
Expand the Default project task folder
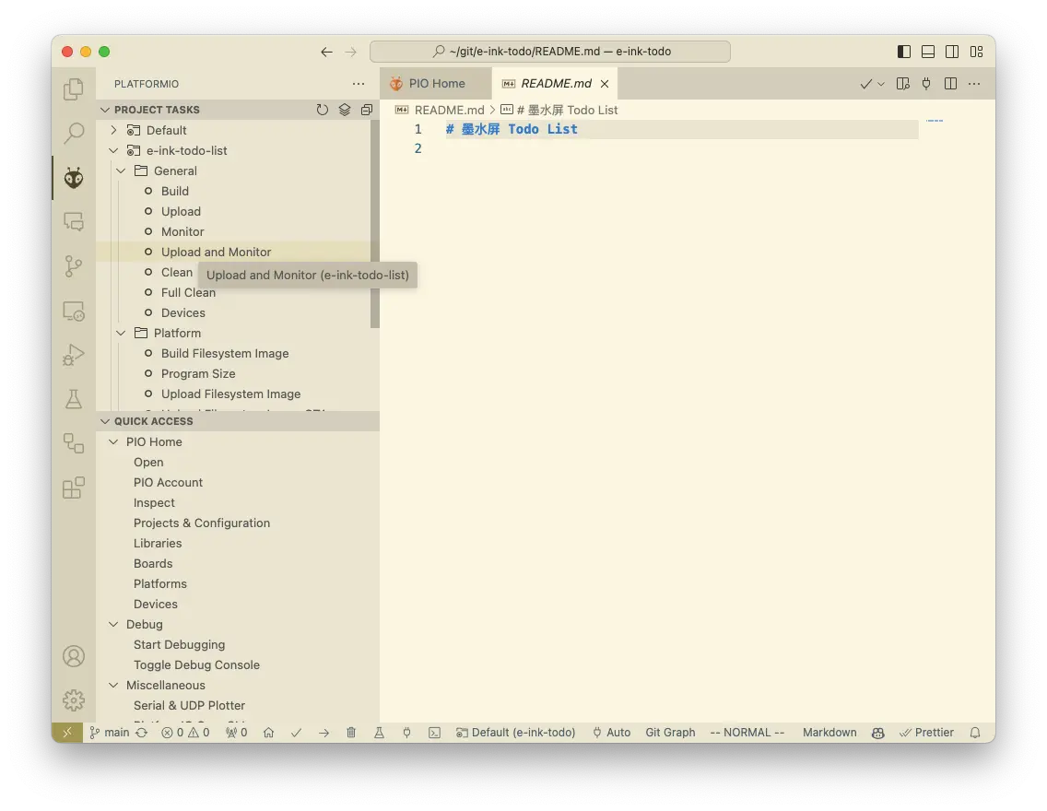click(114, 130)
